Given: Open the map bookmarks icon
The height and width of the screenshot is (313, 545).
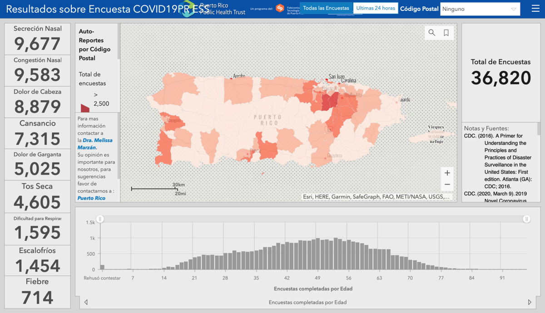Looking at the screenshot, I should click(446, 33).
